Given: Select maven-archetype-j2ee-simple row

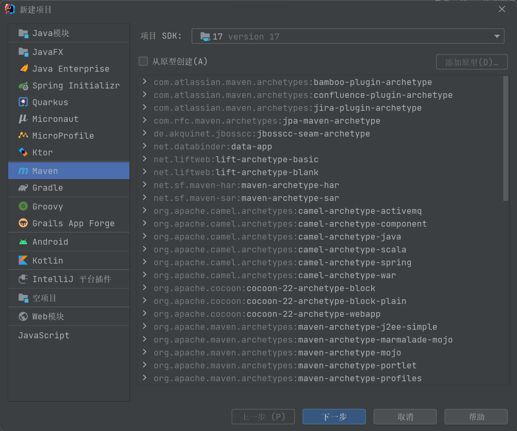Looking at the screenshot, I should tap(320, 327).
